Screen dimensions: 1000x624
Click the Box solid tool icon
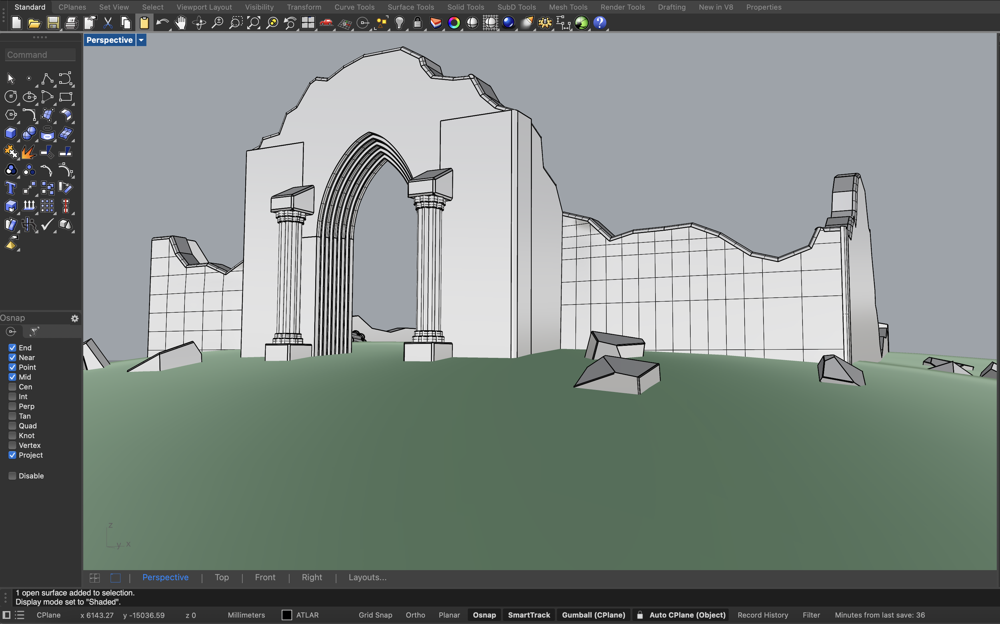click(11, 133)
